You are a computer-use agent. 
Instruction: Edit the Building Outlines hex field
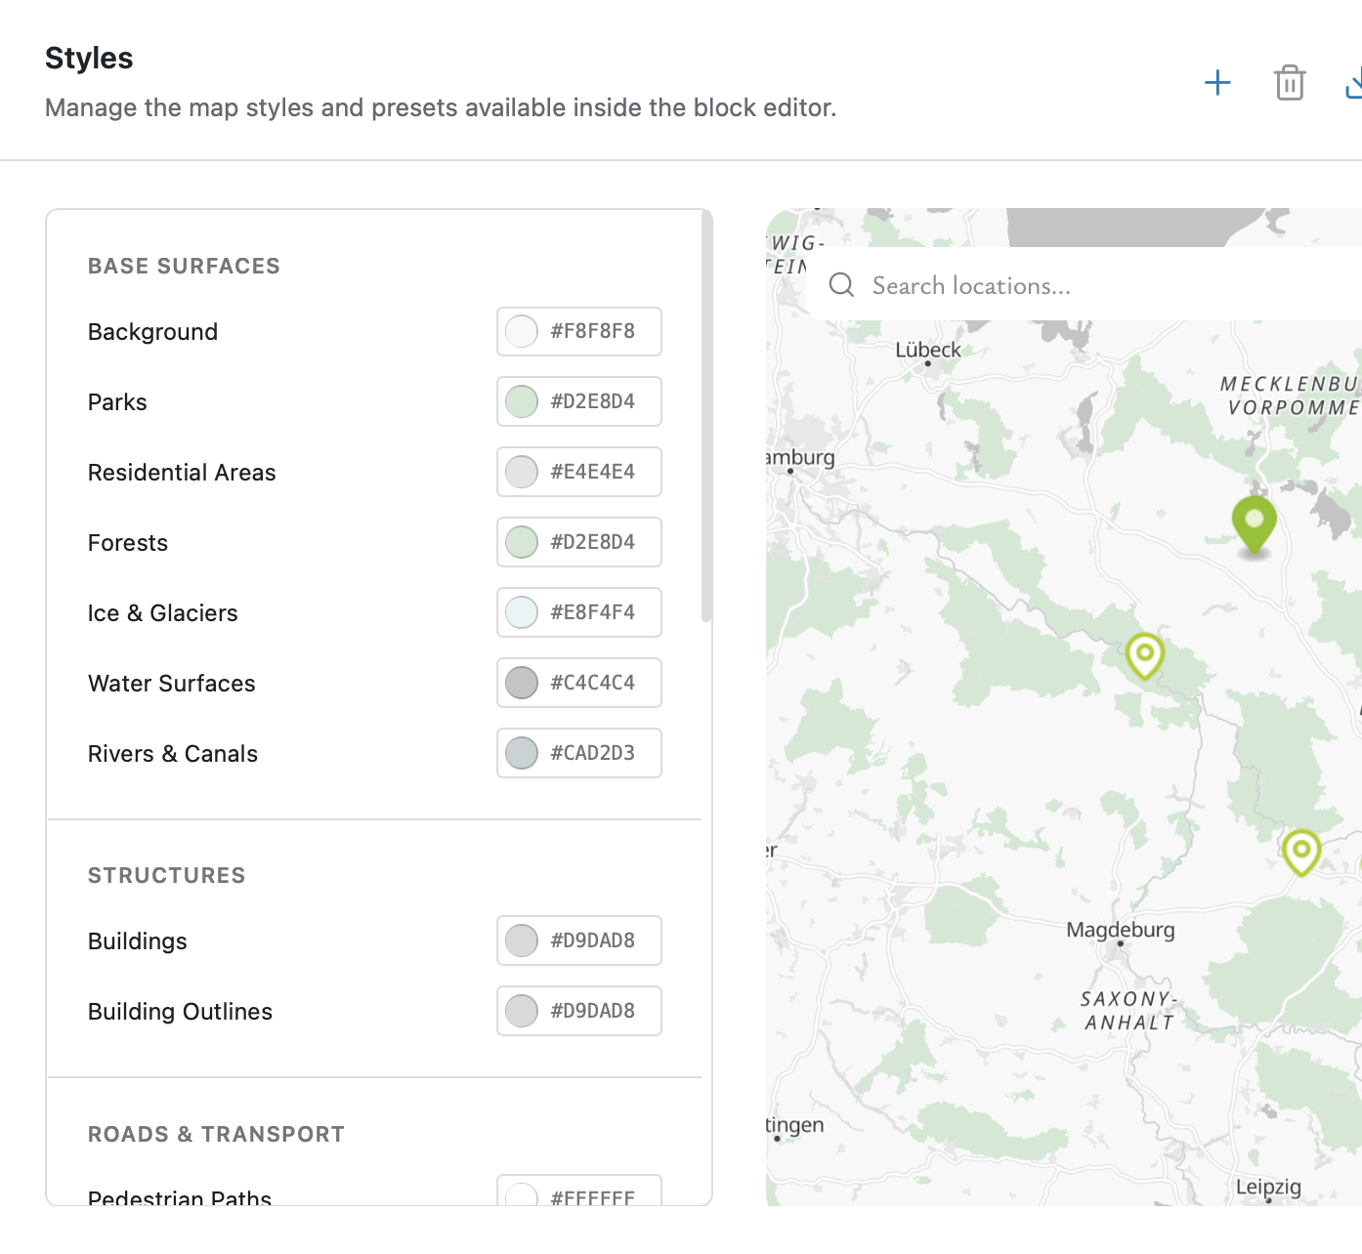(x=592, y=1012)
